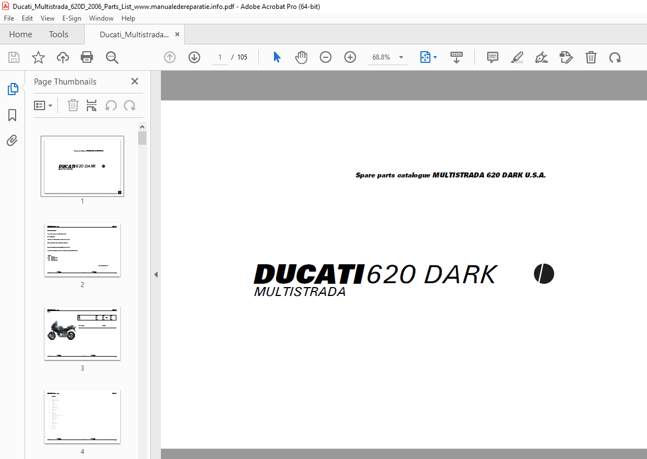Open the Bookmarks panel

[x=12, y=115]
